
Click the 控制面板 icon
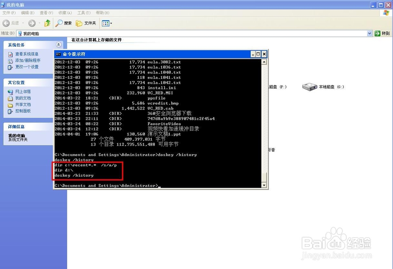click(10, 111)
